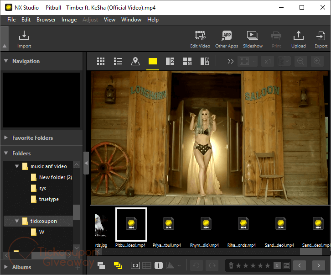Set rating to five stars

pos(268,265)
